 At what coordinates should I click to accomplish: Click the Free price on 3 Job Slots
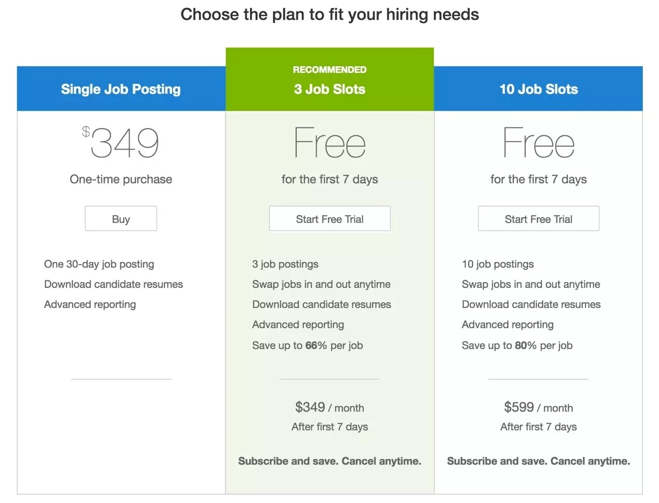point(329,142)
